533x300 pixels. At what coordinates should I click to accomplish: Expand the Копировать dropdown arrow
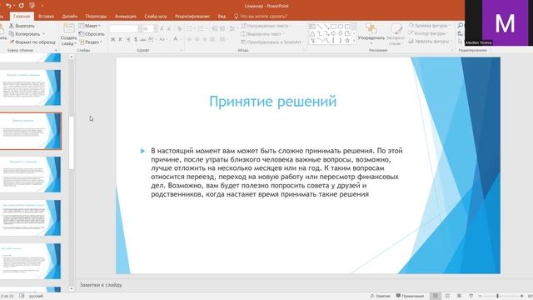tap(43, 34)
